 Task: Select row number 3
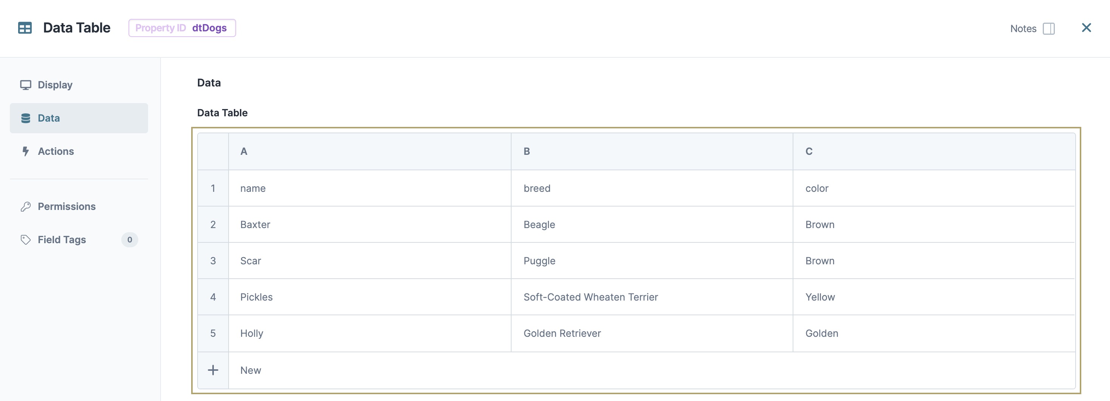213,261
